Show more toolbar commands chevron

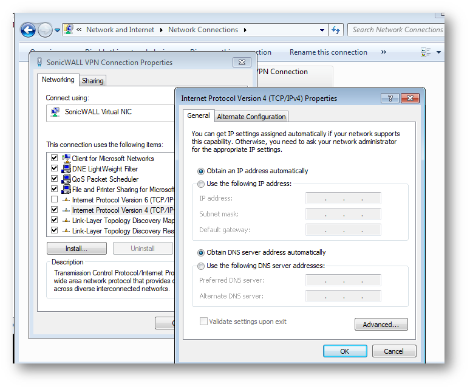click(x=383, y=52)
